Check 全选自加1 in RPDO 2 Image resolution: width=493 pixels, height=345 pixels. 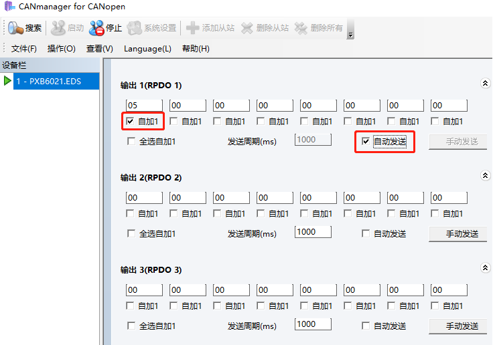131,233
